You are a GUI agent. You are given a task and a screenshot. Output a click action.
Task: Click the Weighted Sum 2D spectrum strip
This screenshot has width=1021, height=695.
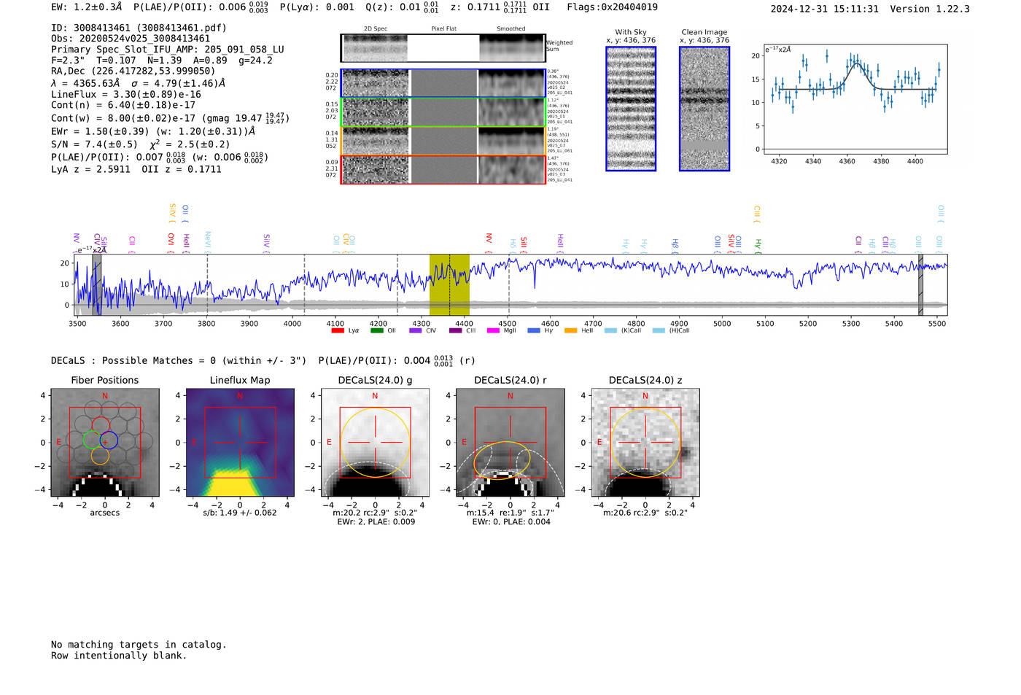coord(443,48)
